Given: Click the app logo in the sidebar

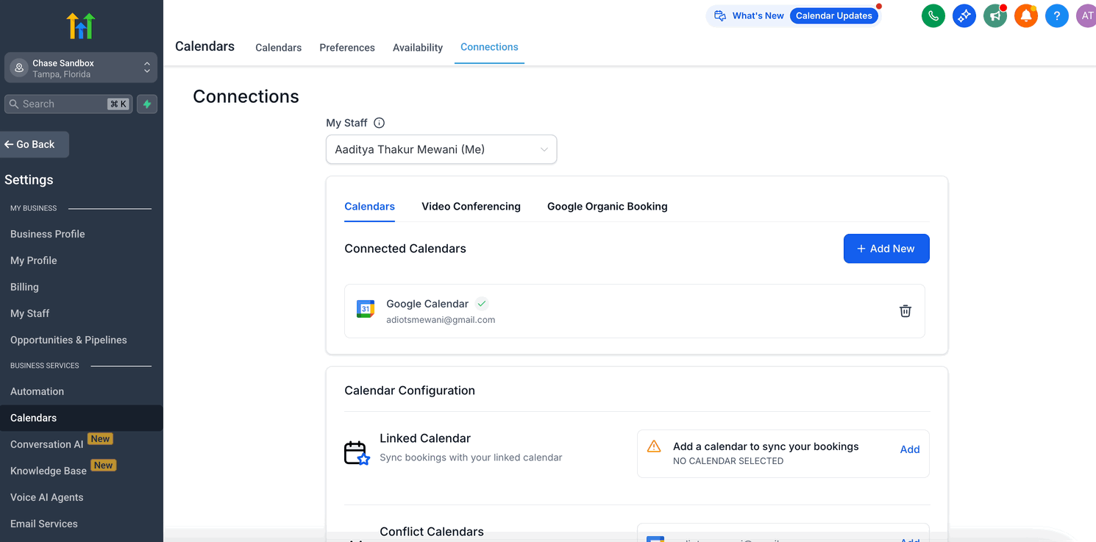Looking at the screenshot, I should coord(81,26).
